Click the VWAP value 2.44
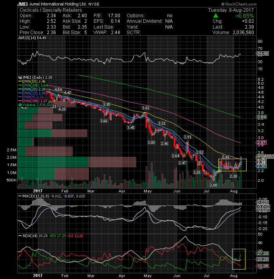This screenshot has height=279, width=274. (x=115, y=33)
